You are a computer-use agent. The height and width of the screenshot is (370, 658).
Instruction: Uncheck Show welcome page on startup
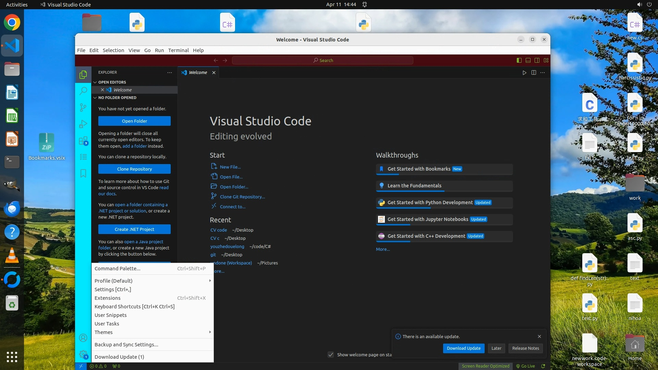331,355
